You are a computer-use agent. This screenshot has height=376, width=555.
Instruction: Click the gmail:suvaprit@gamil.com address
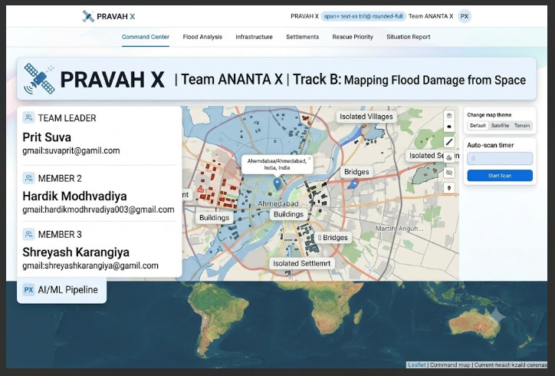tap(71, 150)
